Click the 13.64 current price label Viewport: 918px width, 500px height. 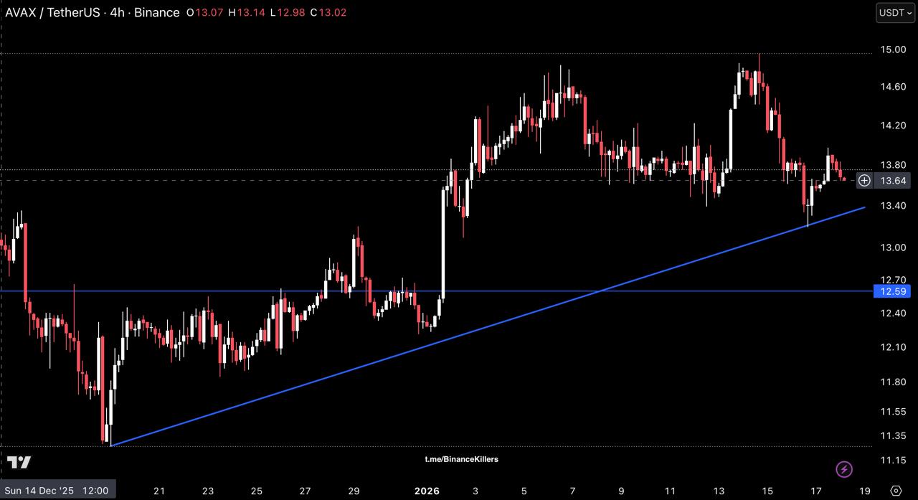(894, 181)
